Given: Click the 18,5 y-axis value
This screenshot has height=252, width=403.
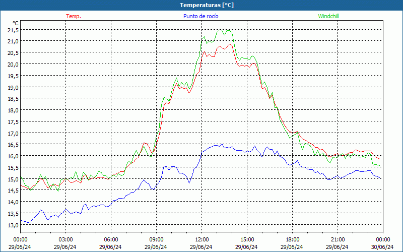Looking at the screenshot, I should (x=13, y=99).
